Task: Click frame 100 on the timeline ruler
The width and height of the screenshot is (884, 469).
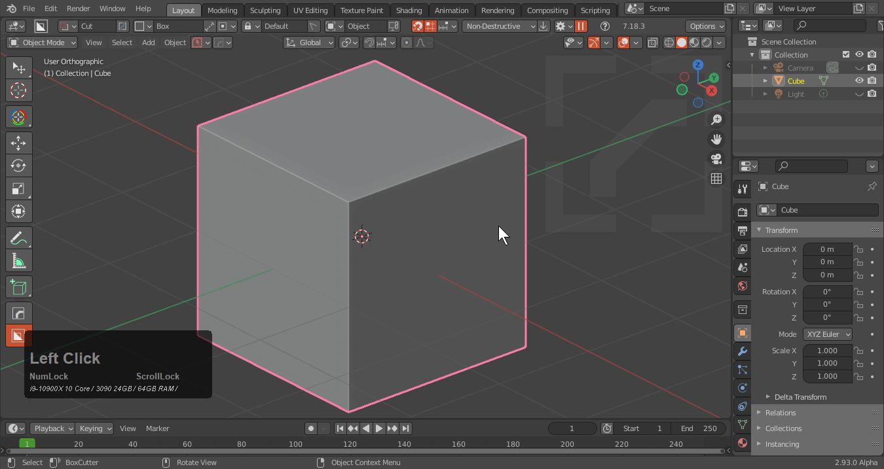Action: [295, 444]
